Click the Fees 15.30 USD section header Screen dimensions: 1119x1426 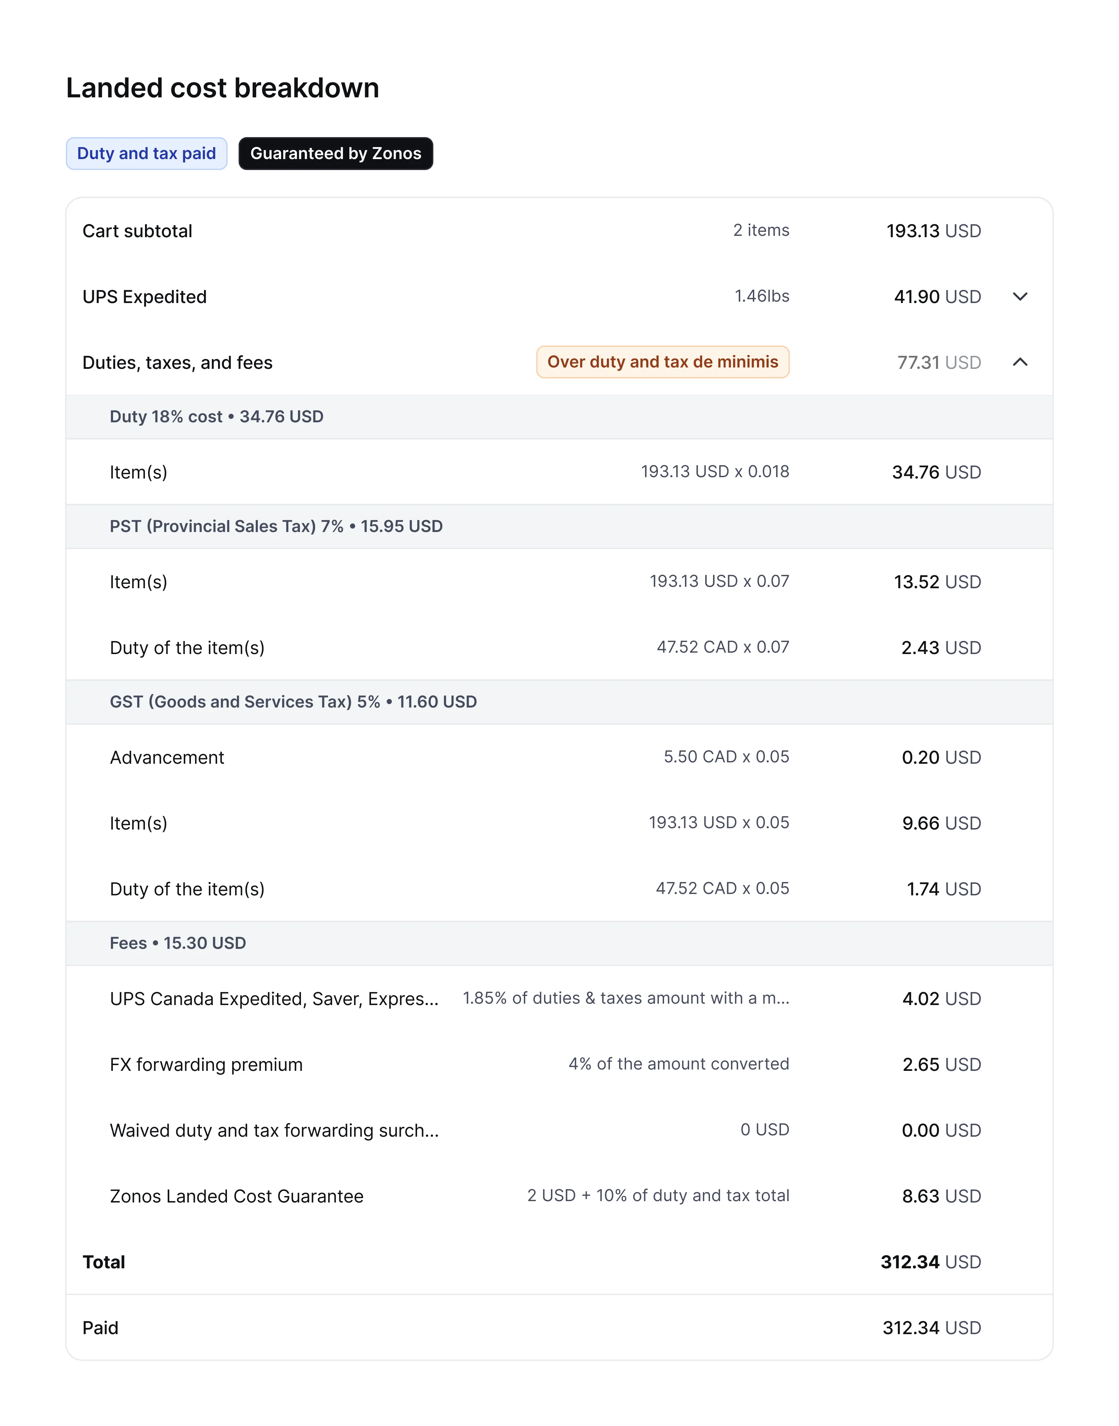pos(559,943)
